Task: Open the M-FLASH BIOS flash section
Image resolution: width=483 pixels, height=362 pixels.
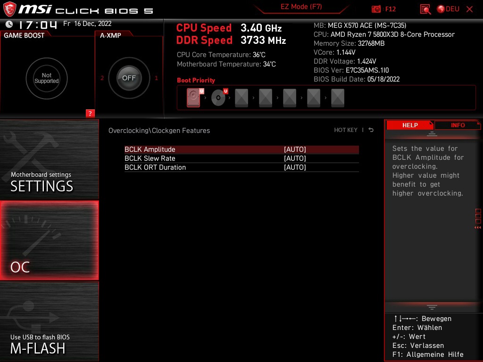Action: pyautogui.click(x=49, y=321)
